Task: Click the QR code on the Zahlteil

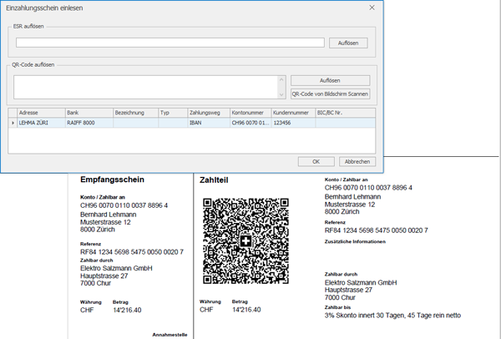Action: pyautogui.click(x=245, y=241)
